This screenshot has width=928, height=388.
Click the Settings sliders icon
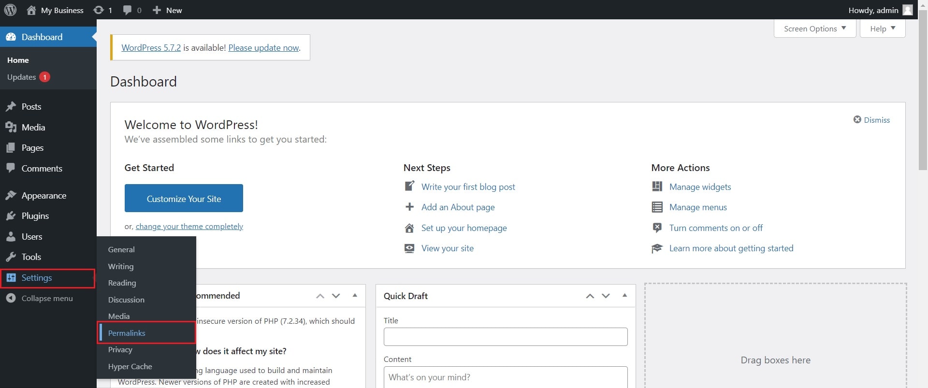click(x=11, y=277)
